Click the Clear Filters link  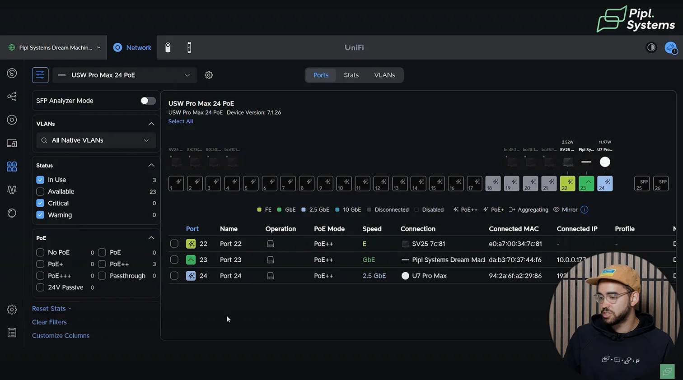[49, 322]
